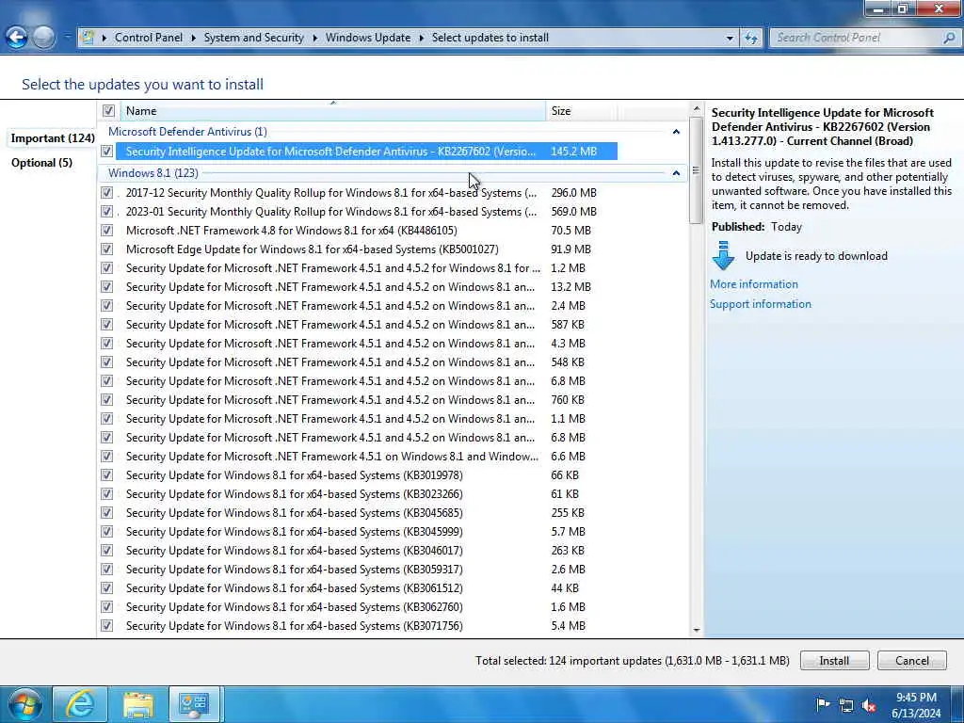Go to Control Panel breadcrumb

click(148, 38)
